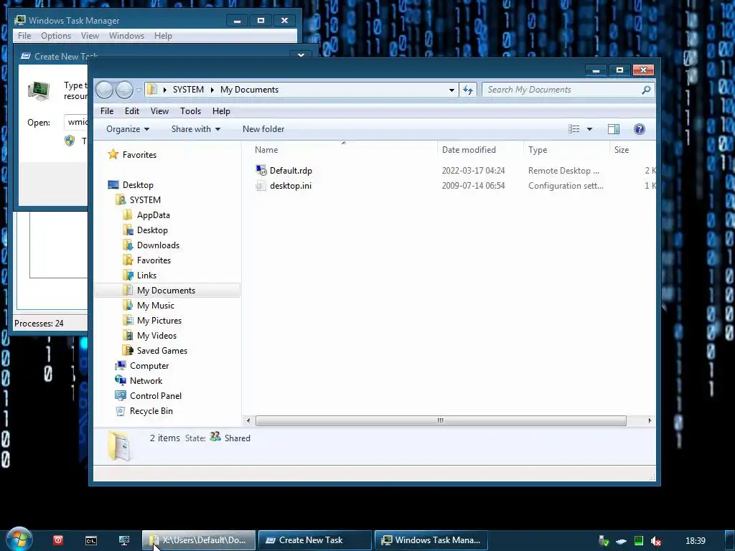This screenshot has width=735, height=551.
Task: Open the View menu in Explorer
Action: 159,111
